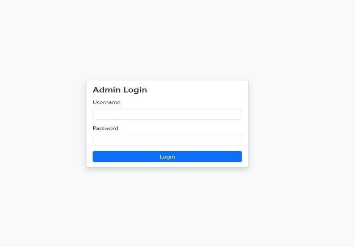Place cursor in the username box
Screen dimensions: 355x247
pos(167,114)
